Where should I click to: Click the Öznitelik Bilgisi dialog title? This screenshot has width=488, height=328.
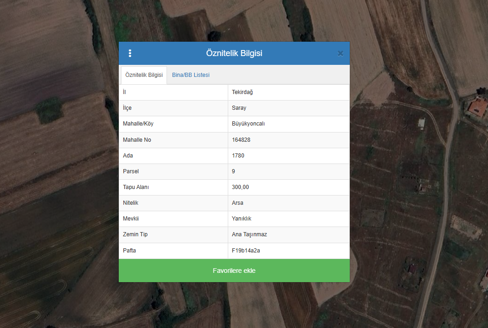point(234,53)
